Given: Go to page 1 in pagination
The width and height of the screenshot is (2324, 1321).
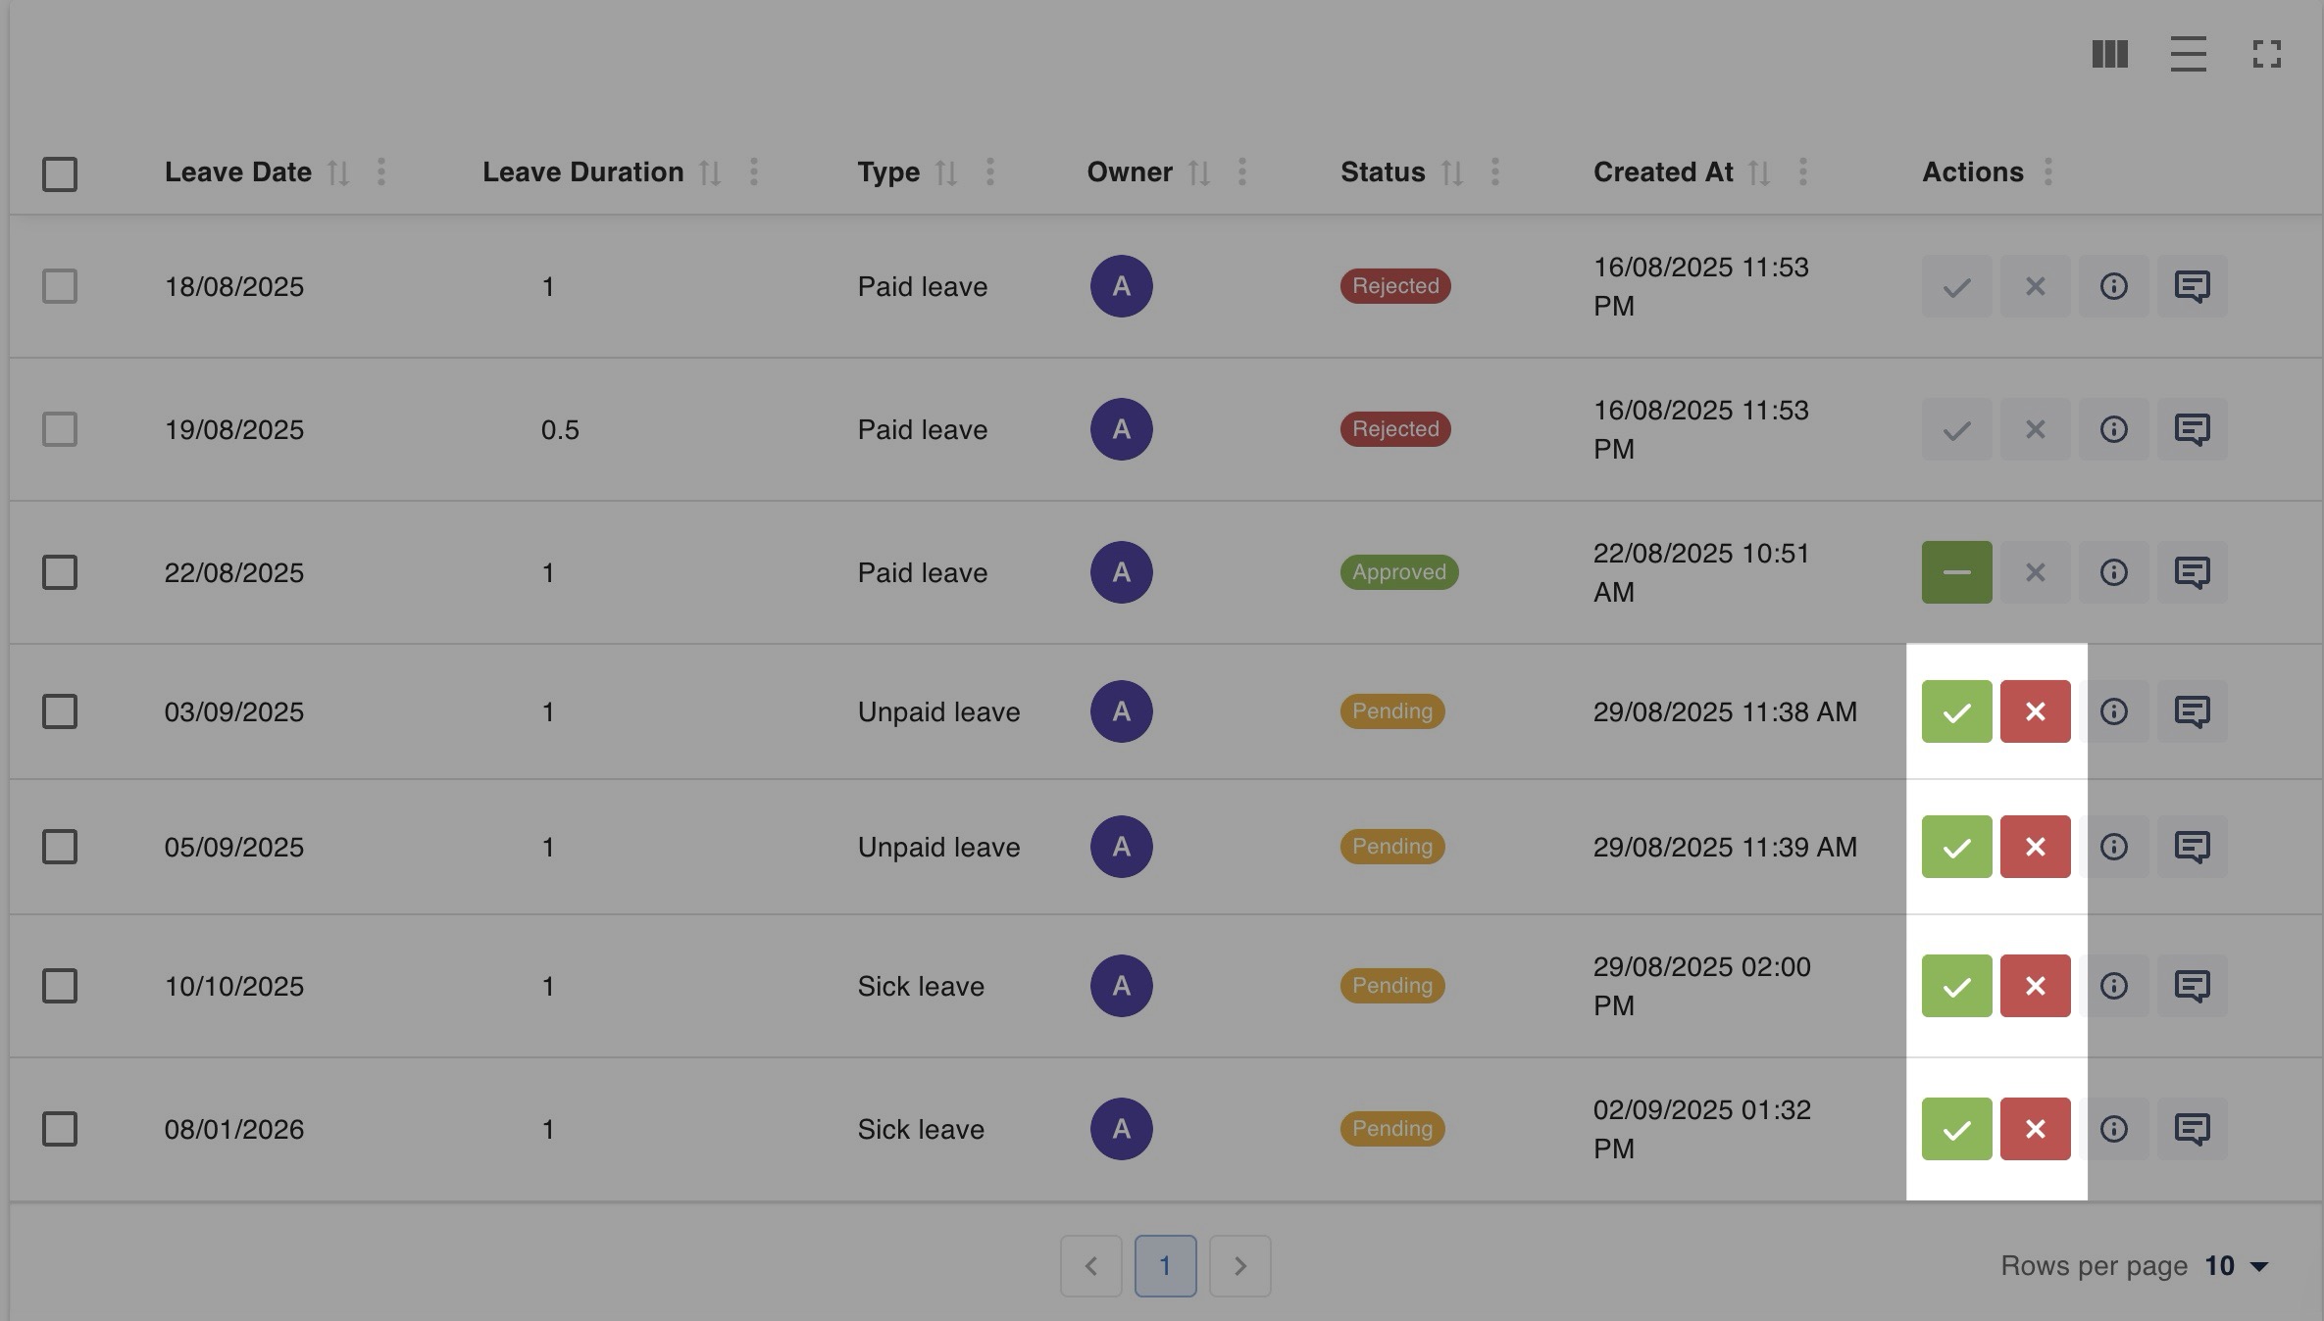Looking at the screenshot, I should pyautogui.click(x=1165, y=1266).
